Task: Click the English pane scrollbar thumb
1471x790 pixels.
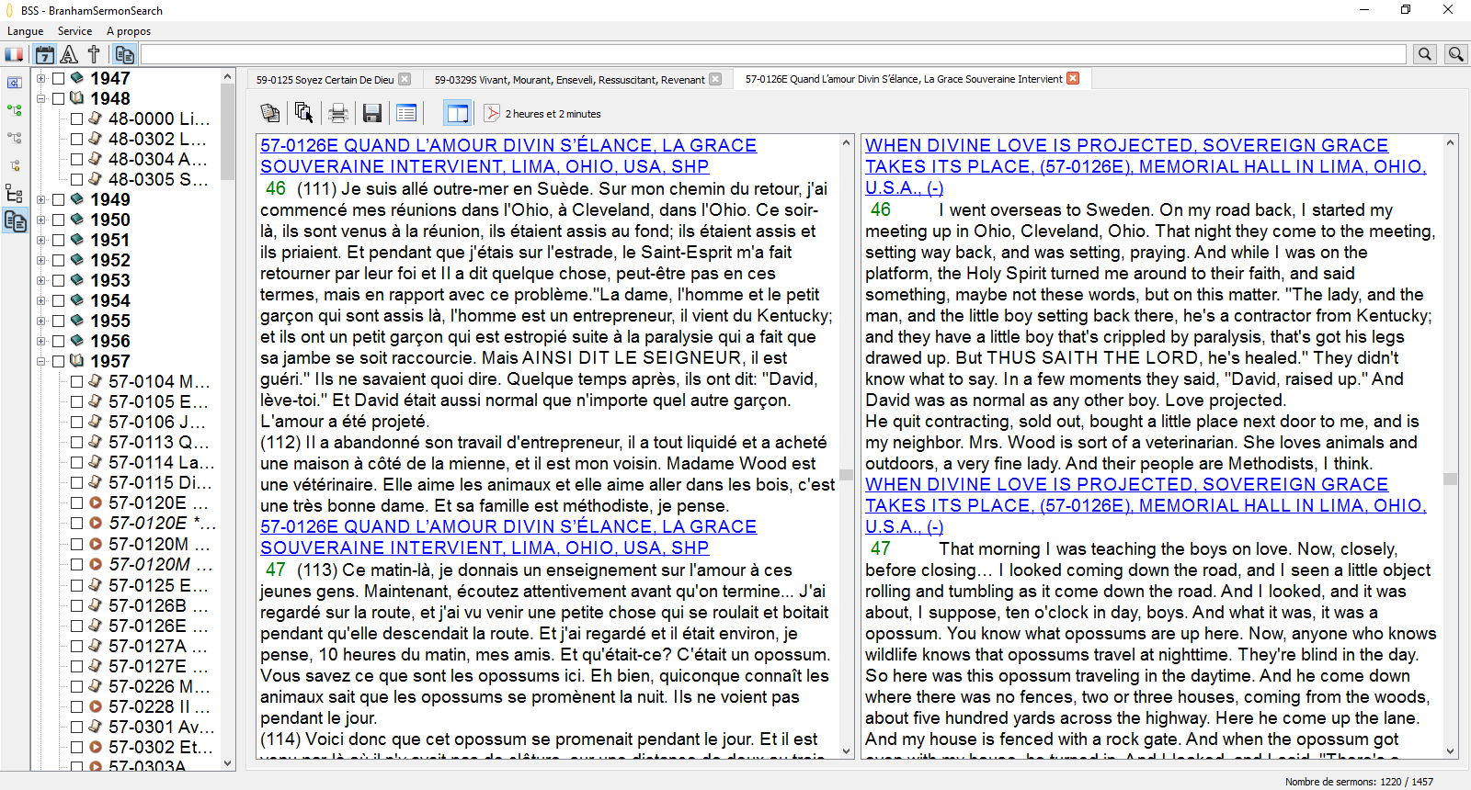Action: 1451,479
